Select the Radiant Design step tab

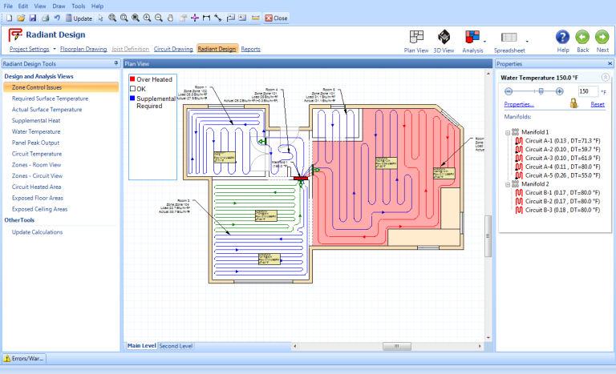click(x=217, y=49)
